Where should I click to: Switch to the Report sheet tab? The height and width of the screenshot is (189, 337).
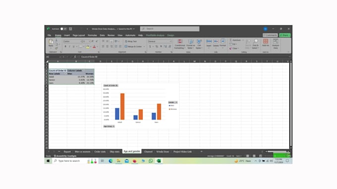(67, 151)
